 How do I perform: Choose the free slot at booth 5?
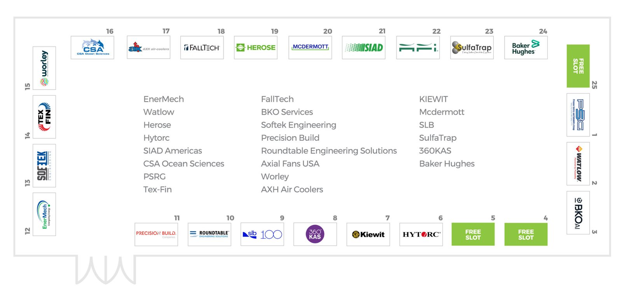point(473,234)
